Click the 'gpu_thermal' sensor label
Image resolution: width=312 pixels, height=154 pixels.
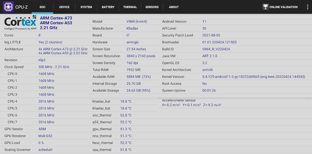102,129
